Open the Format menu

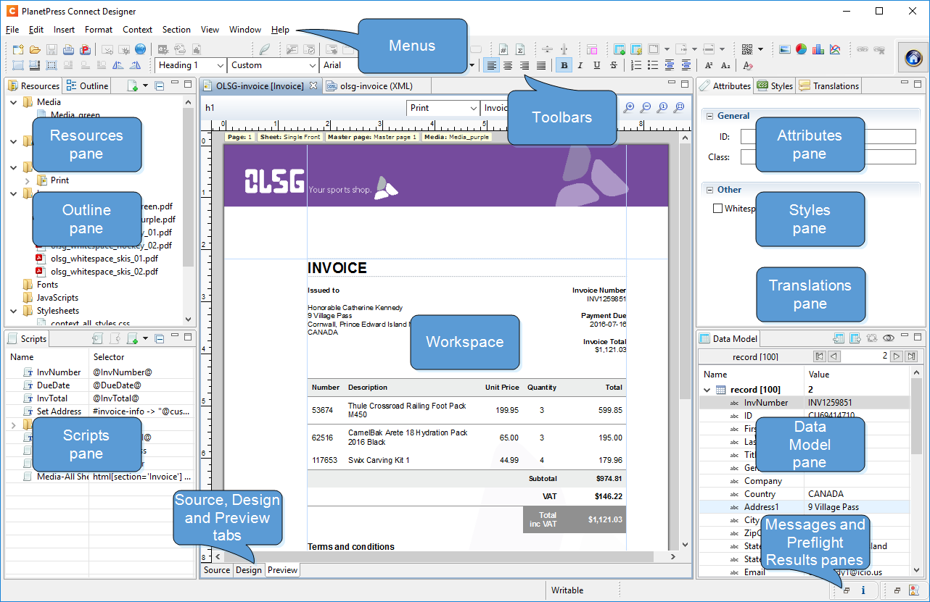coord(99,30)
